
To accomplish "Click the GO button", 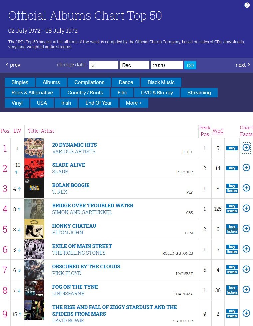I will tap(190, 65).
